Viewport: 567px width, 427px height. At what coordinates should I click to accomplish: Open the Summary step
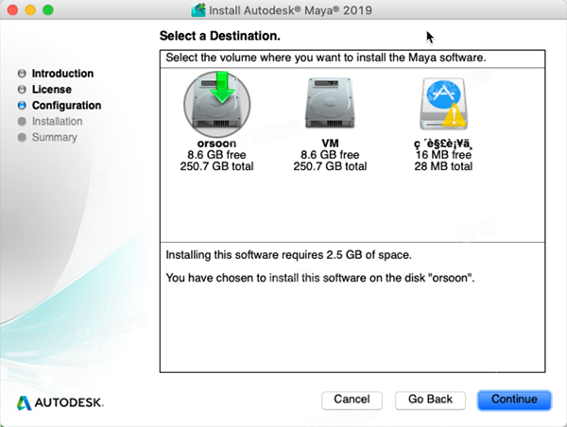pyautogui.click(x=55, y=137)
